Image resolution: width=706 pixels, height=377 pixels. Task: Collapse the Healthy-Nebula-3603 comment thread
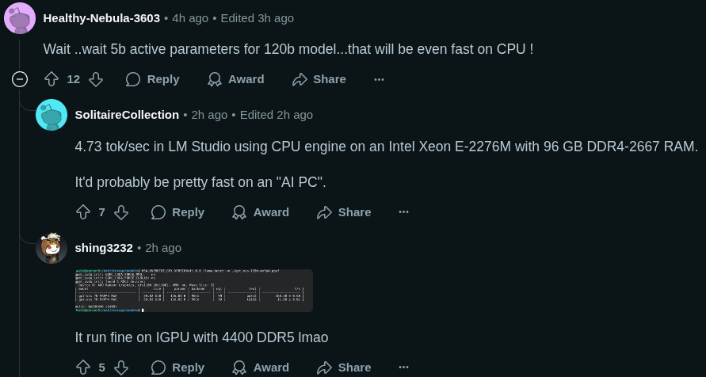coord(21,79)
